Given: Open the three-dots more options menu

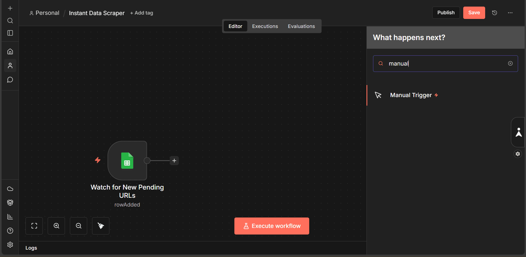Looking at the screenshot, I should click(510, 13).
